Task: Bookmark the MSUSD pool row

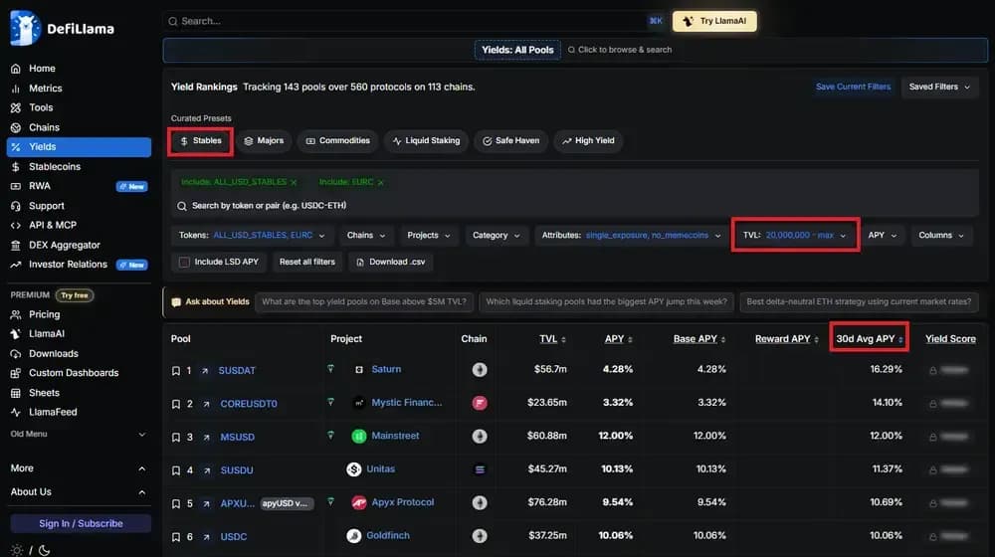Action: tap(176, 437)
